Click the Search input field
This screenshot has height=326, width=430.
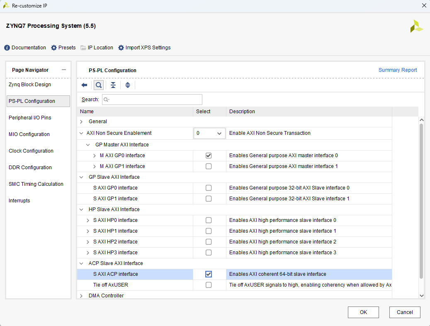click(x=152, y=100)
